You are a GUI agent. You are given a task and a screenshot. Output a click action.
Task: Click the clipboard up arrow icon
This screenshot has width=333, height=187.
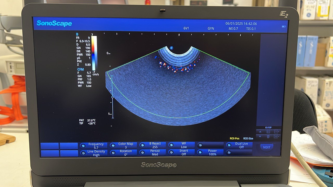click(260, 132)
